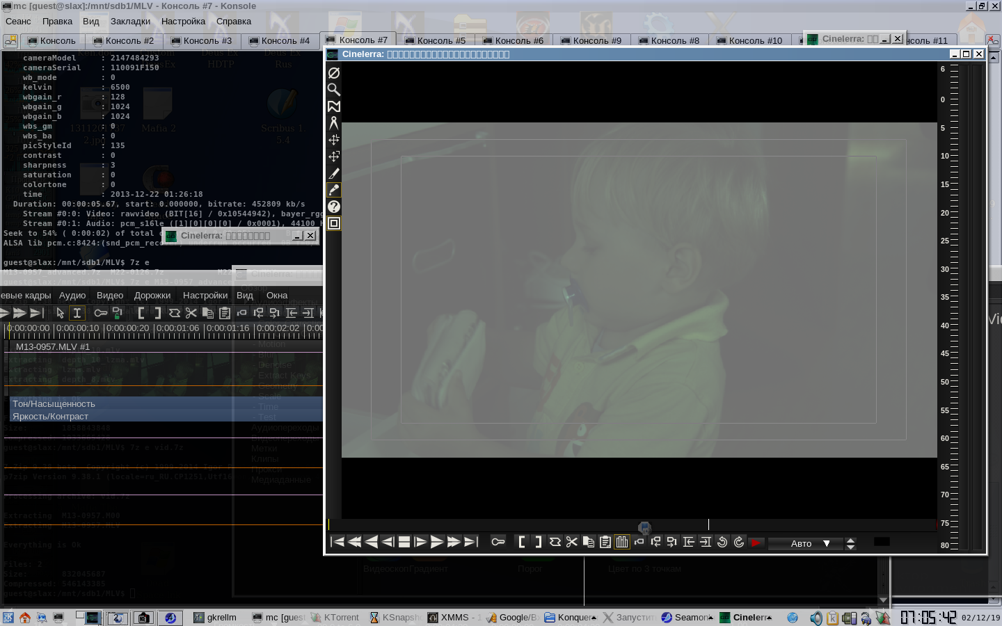Viewport: 1002px width, 626px height.
Task: Toggle the highlighted fit-to-frame icon in compositor
Action: pyautogui.click(x=622, y=542)
